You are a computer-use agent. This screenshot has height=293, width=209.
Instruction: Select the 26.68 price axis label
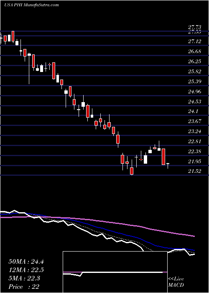pos(194,51)
